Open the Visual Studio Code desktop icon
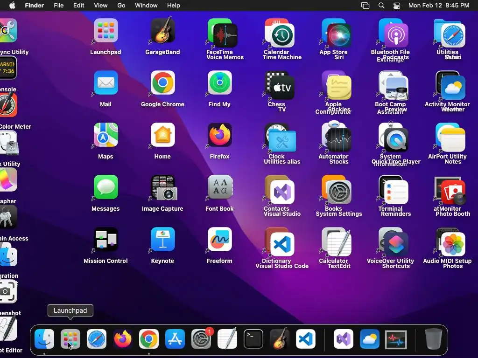The image size is (478, 358). point(282,244)
